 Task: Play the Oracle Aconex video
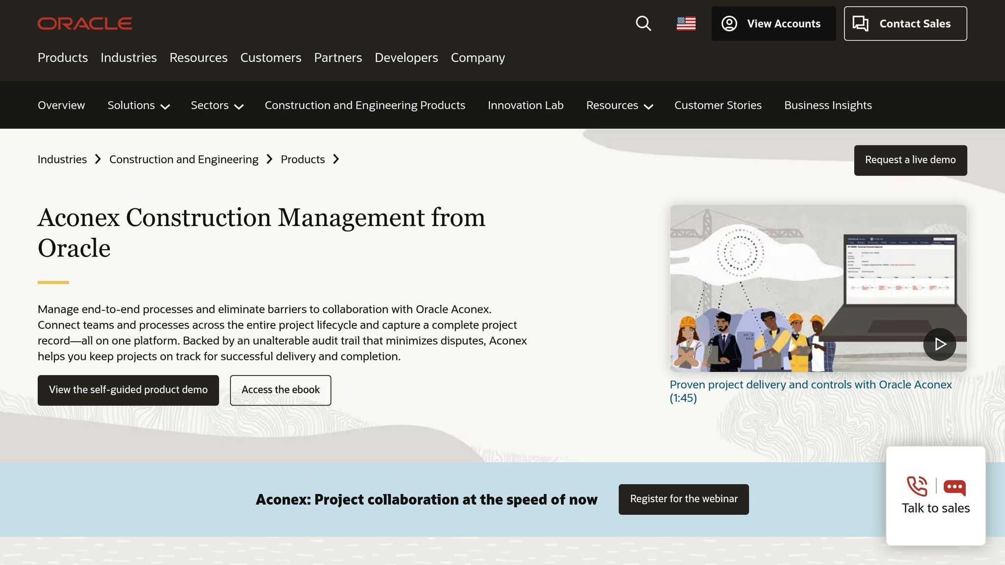939,344
